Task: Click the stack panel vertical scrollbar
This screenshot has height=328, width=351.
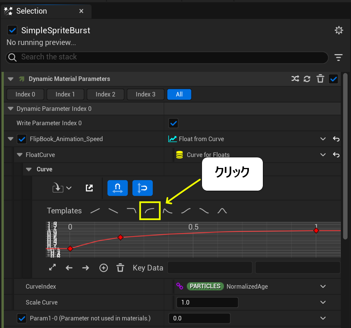Action: click(x=345, y=156)
